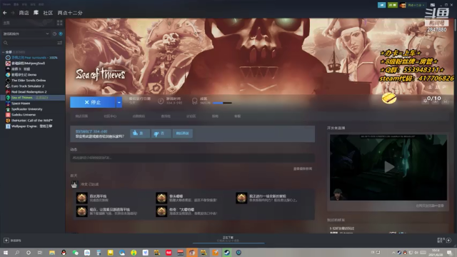
Task: Click the play time clock icon
Action: click(161, 101)
